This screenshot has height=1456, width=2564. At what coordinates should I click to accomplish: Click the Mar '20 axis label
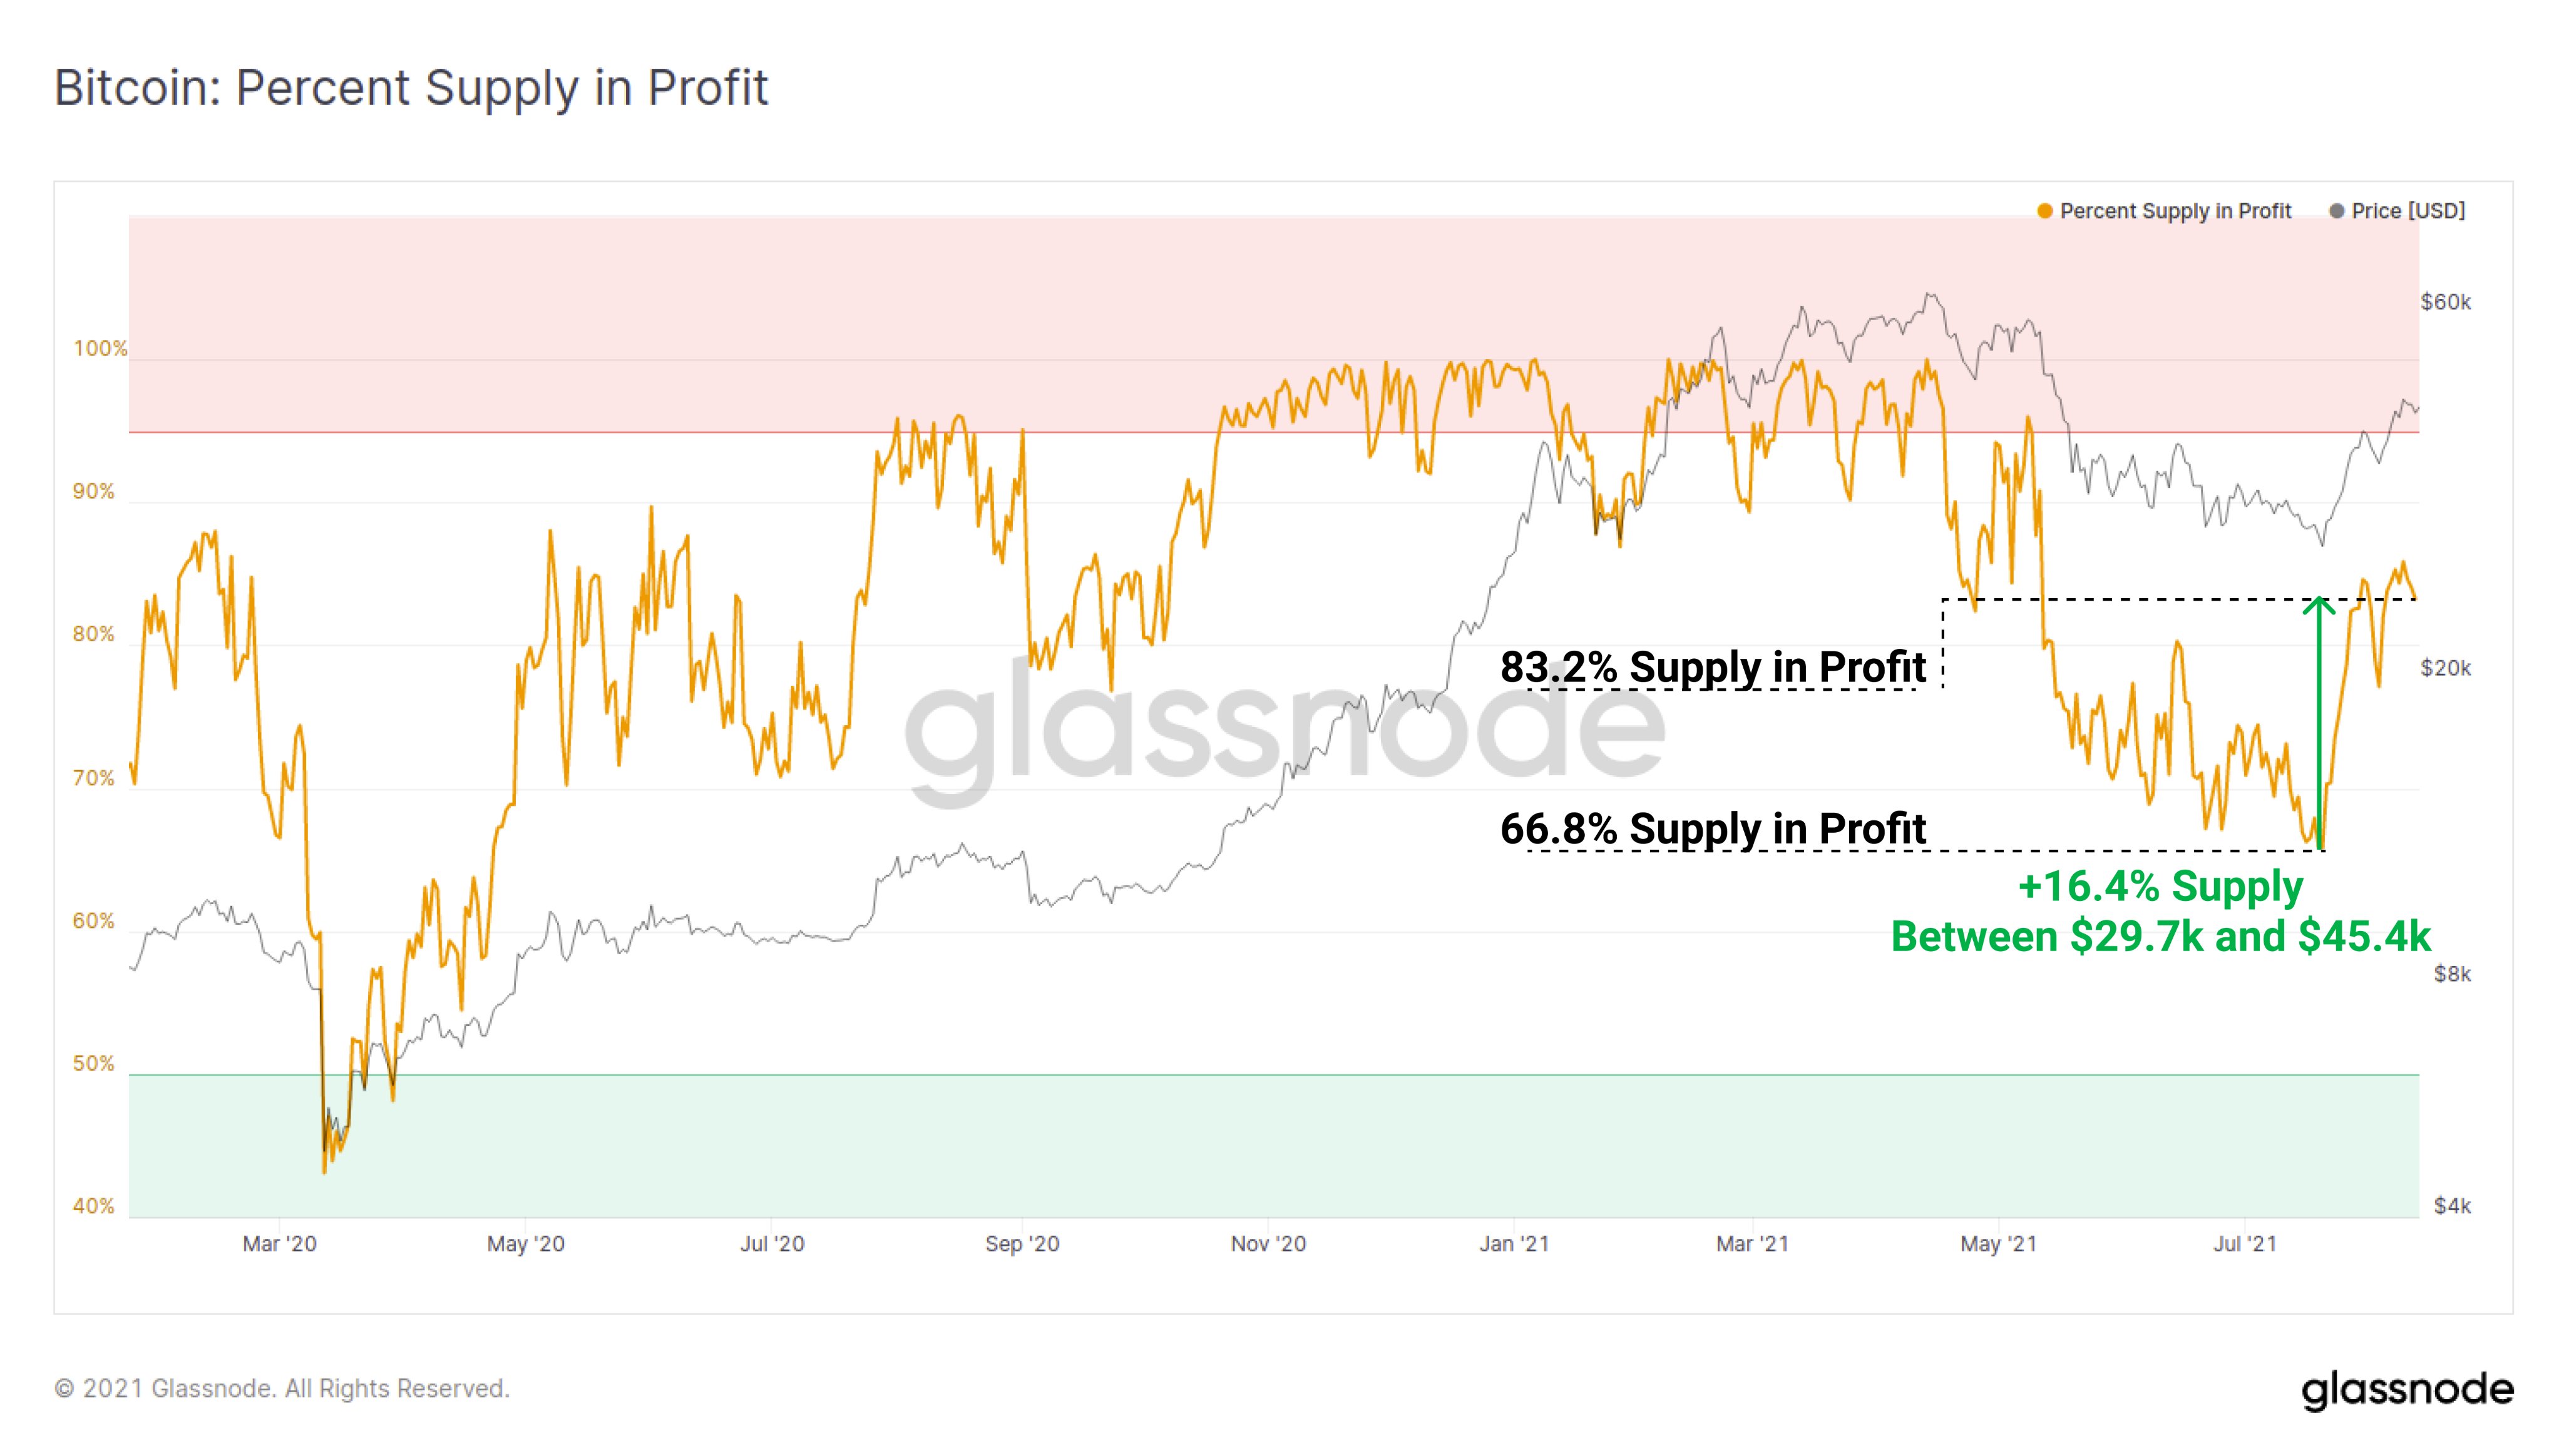click(x=279, y=1244)
